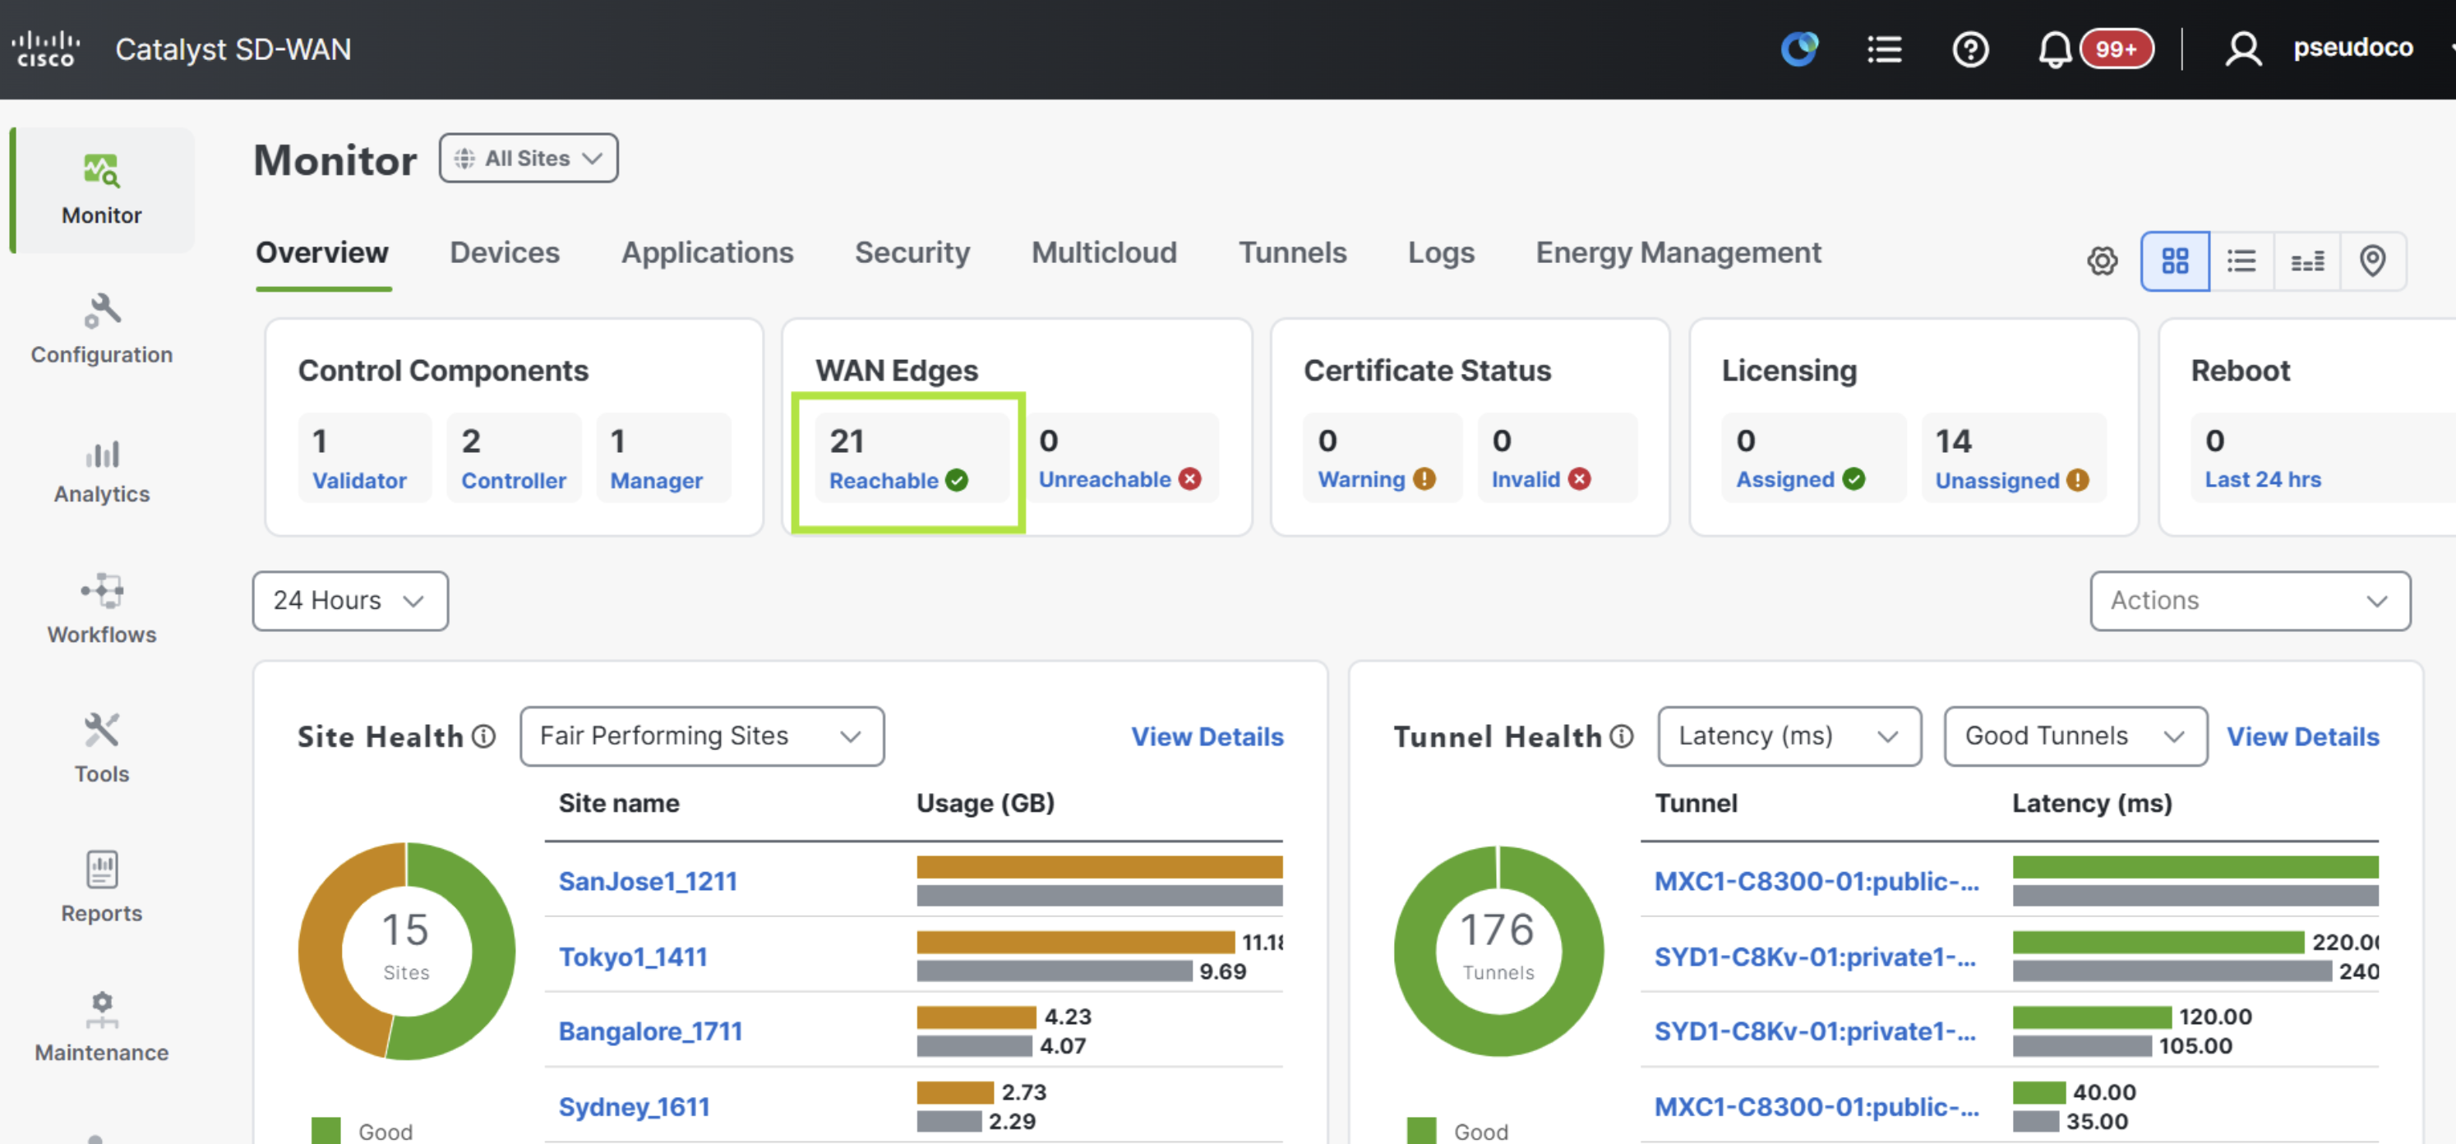2456x1144 pixels.
Task: Open the Reboot Last 24 hrs link
Action: 2263,479
